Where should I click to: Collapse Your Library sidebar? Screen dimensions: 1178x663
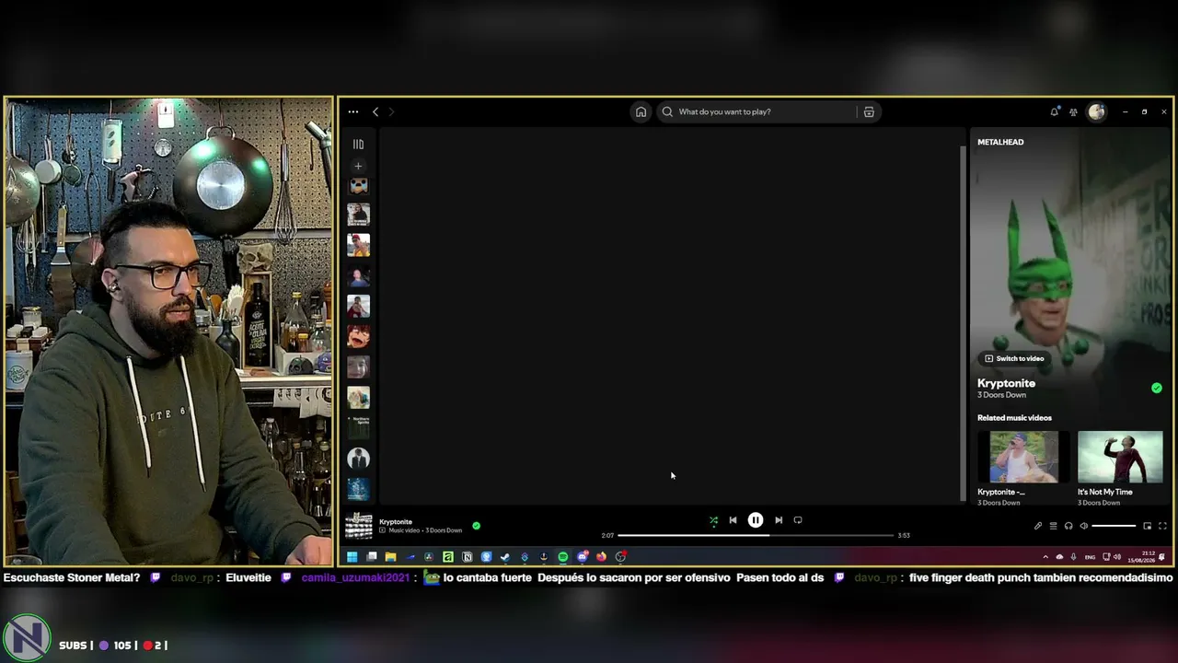coord(358,145)
